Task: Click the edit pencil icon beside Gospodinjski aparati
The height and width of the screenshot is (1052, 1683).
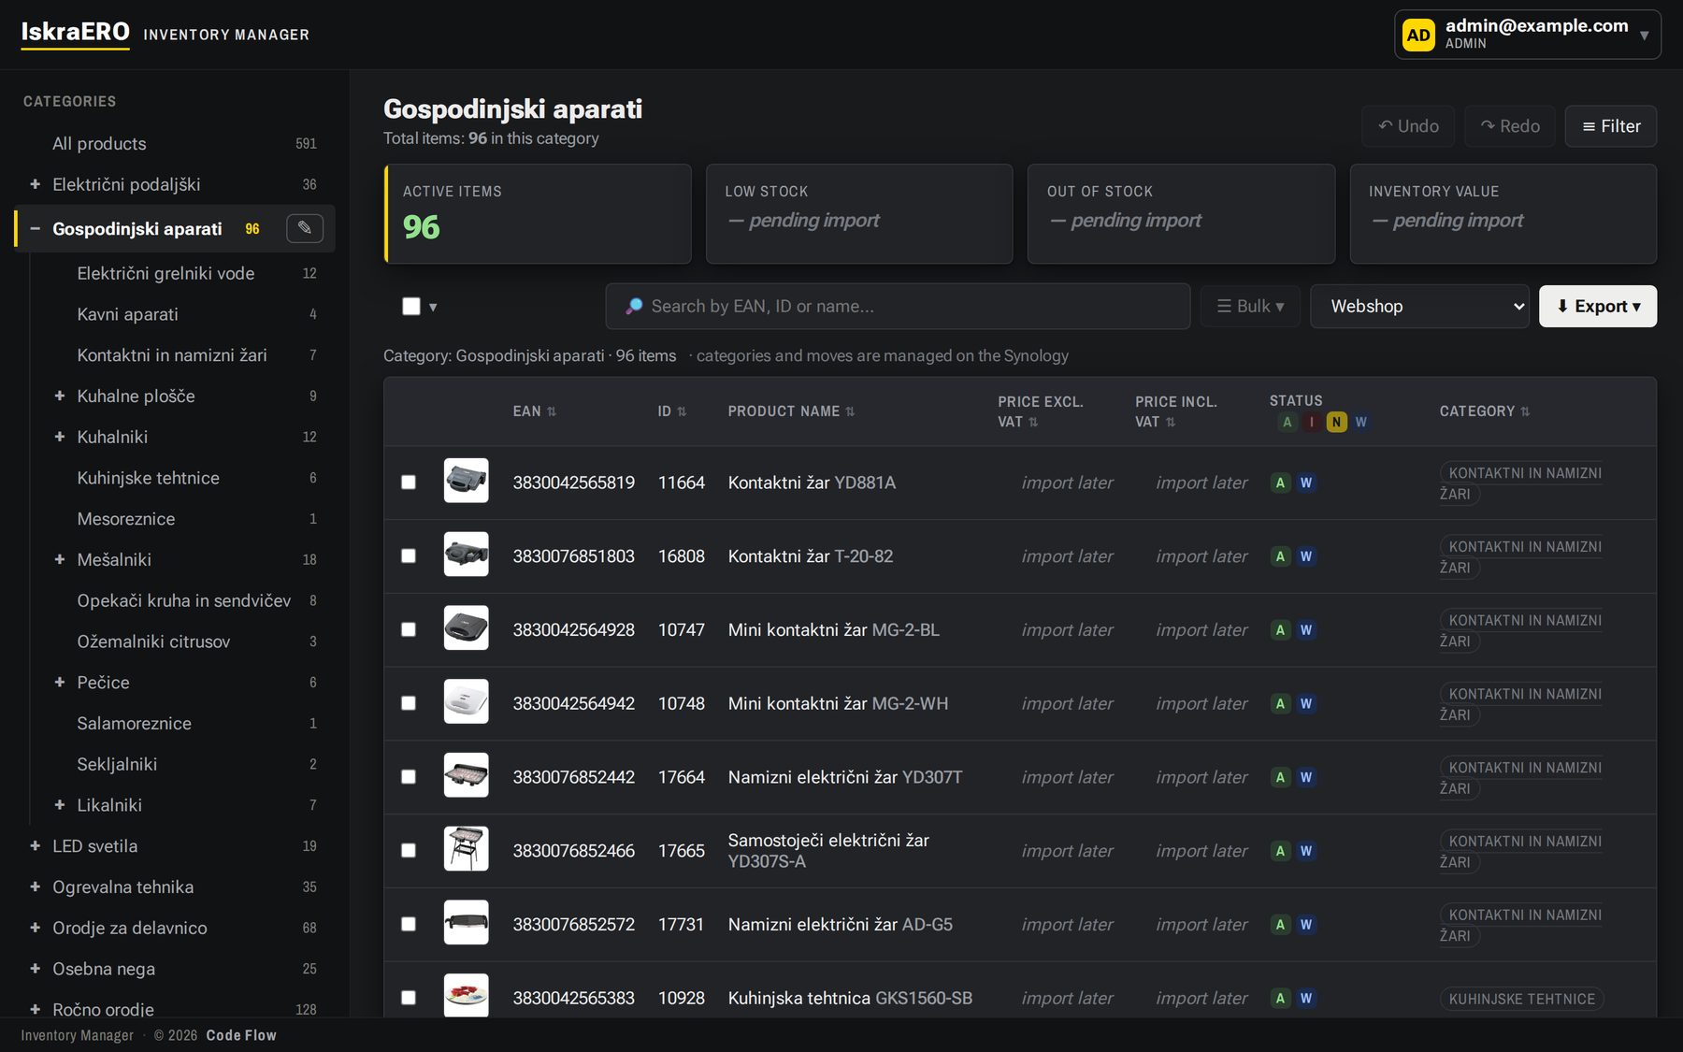Action: click(x=305, y=228)
